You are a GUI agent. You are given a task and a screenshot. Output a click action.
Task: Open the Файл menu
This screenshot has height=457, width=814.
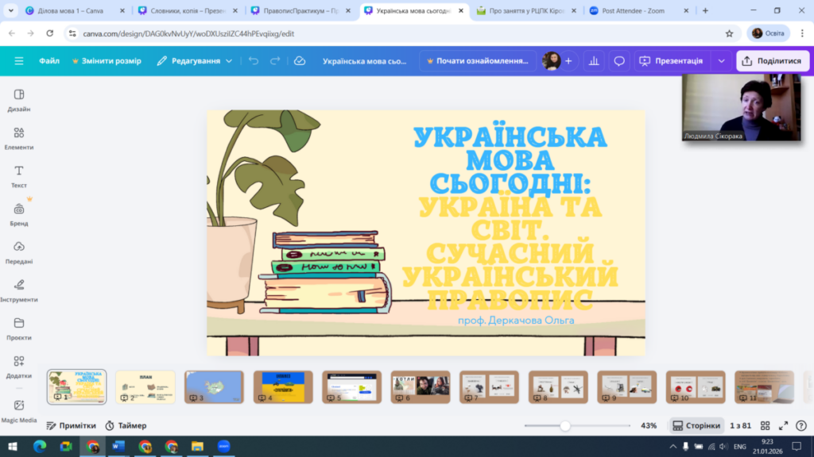(49, 61)
